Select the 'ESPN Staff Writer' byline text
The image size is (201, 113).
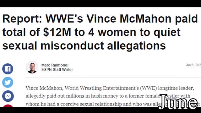point(57,70)
